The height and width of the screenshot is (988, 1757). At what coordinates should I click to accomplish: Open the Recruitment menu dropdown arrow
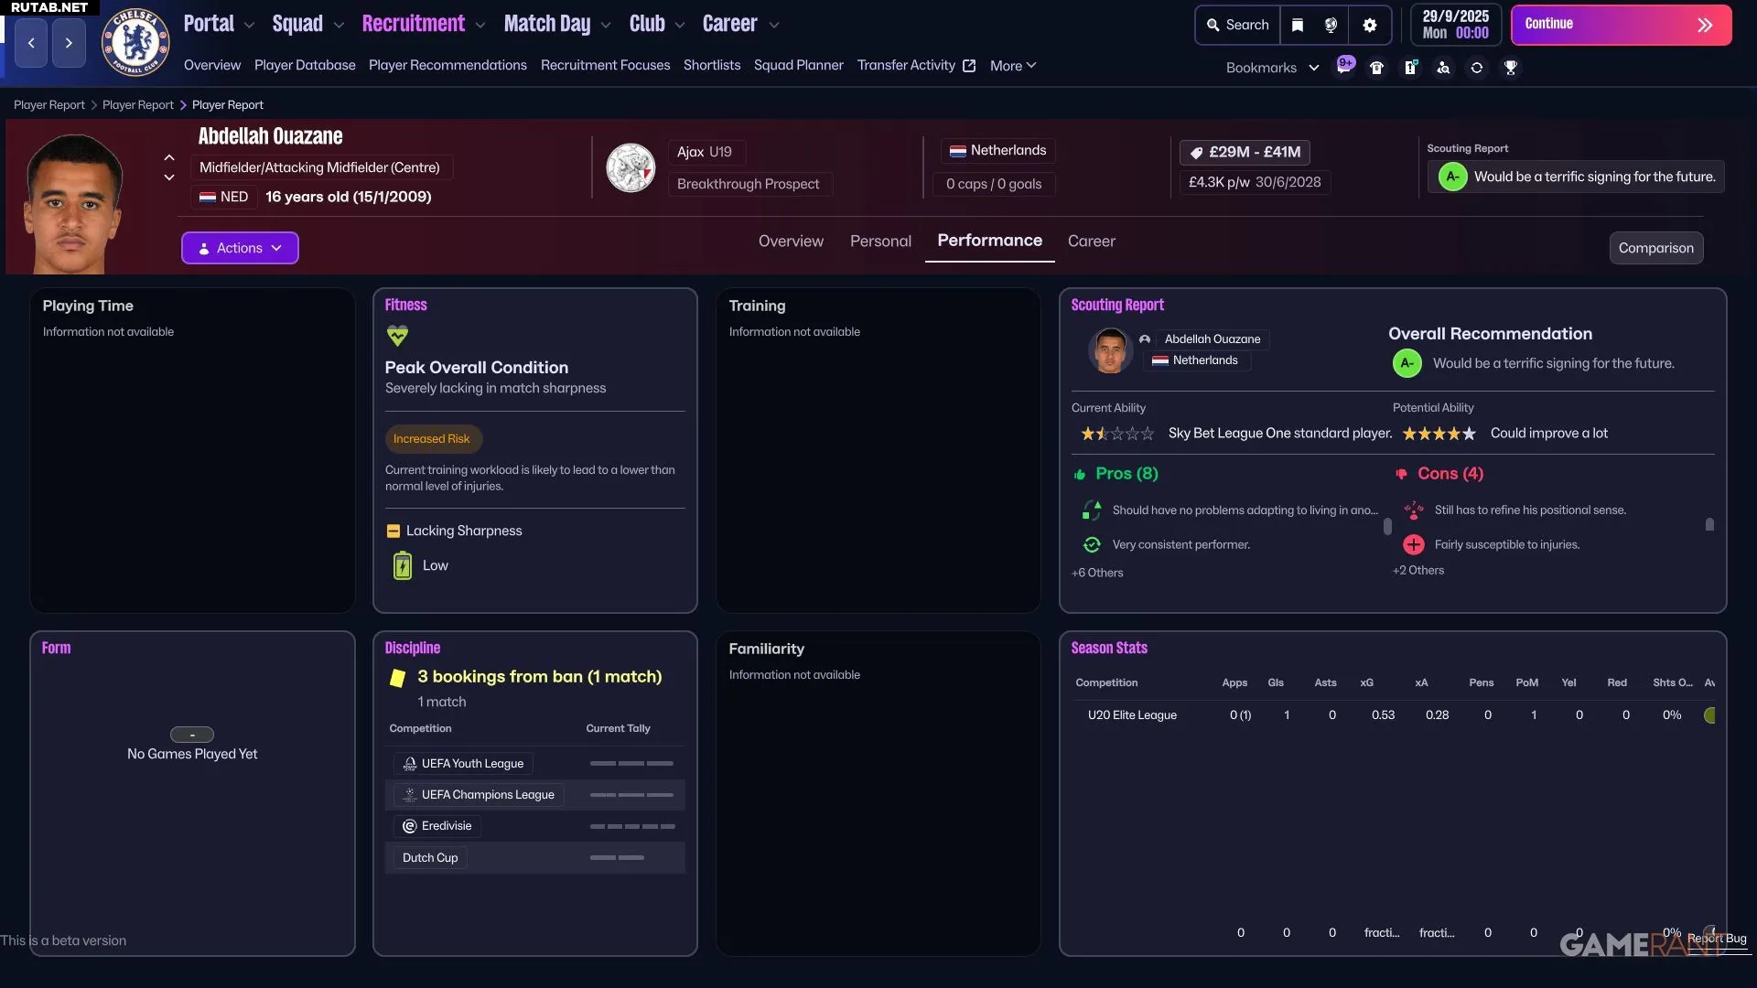click(480, 26)
